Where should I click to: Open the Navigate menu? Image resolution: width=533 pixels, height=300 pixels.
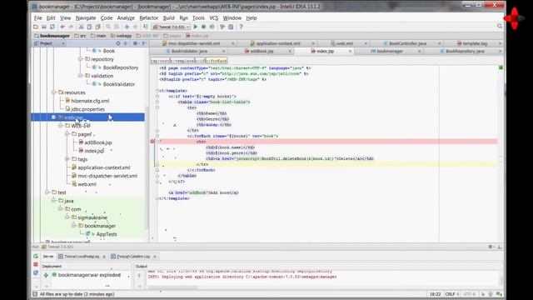[x=86, y=17]
